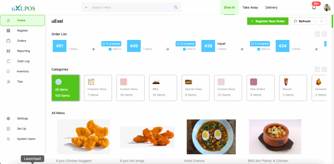Open the Set Up sliders icon
334x164 pixels.
click(x=8, y=129)
